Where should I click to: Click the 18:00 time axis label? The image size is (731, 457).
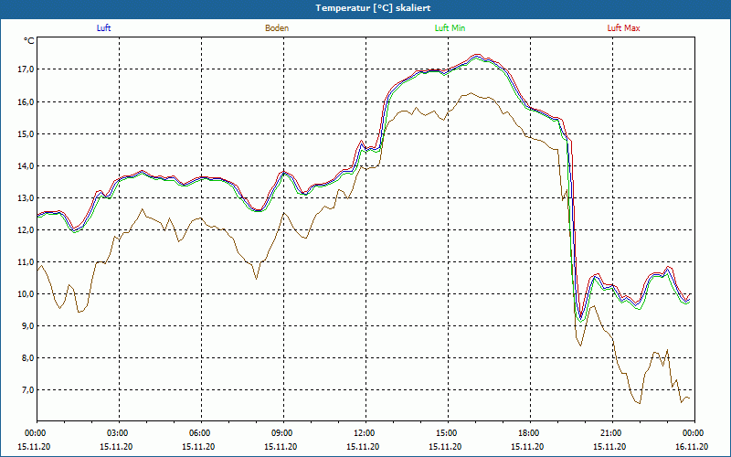tap(530, 433)
